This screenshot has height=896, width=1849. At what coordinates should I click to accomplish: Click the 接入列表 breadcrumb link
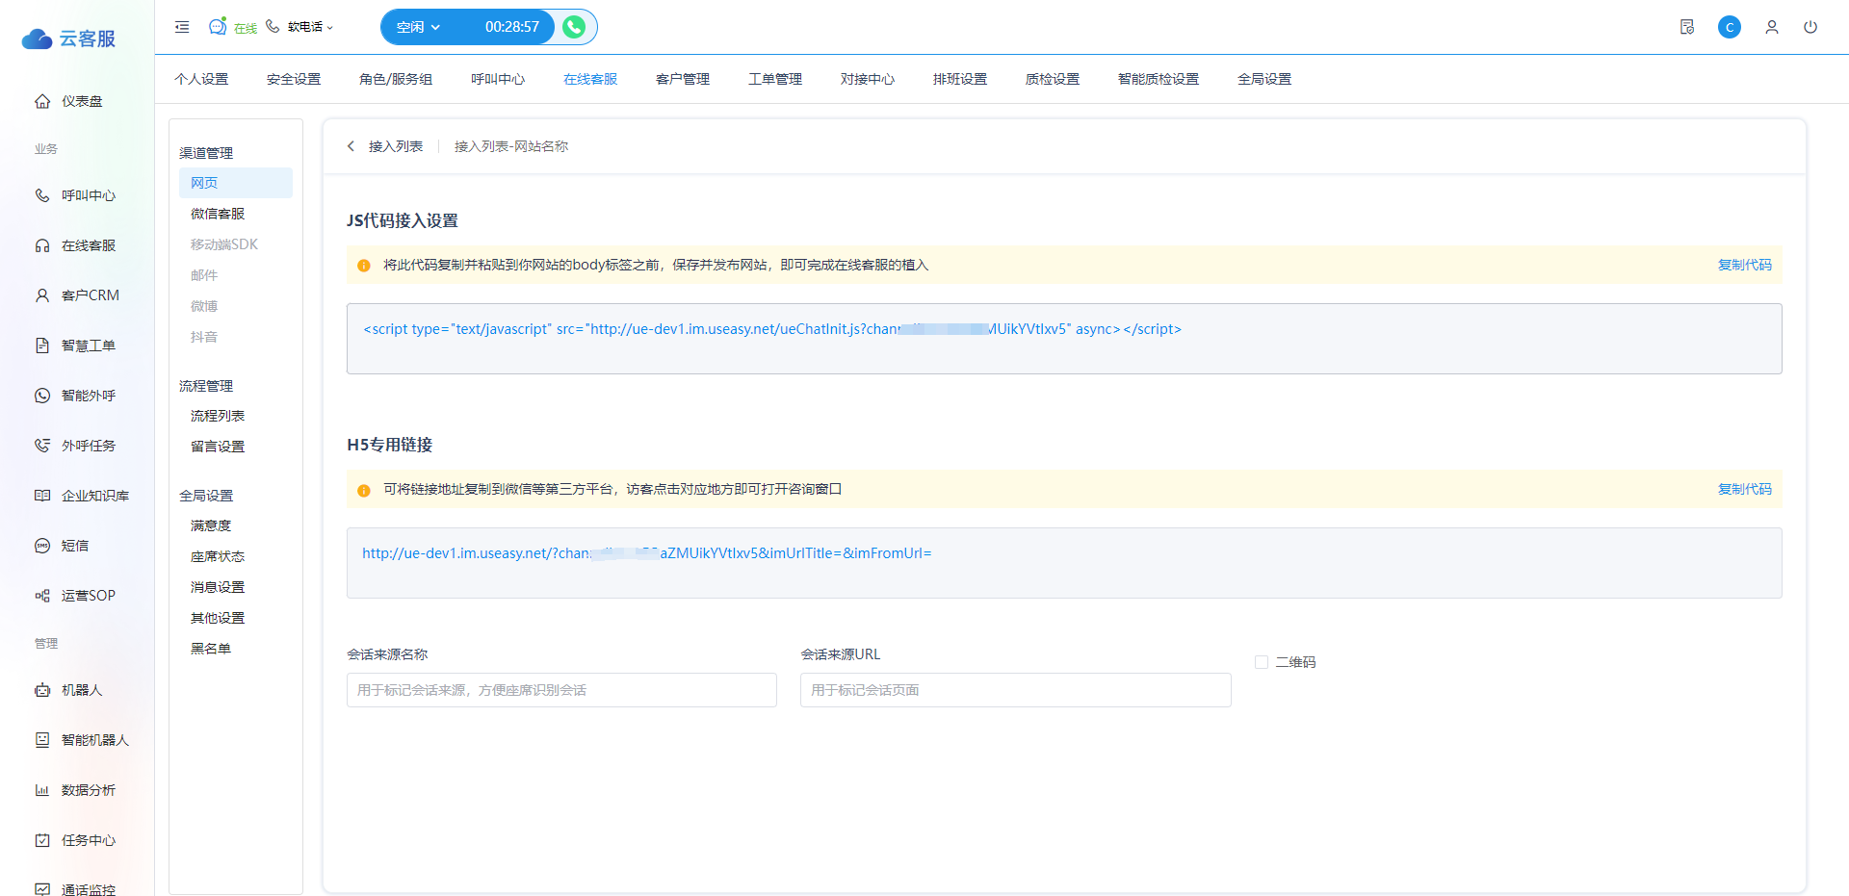(x=396, y=146)
